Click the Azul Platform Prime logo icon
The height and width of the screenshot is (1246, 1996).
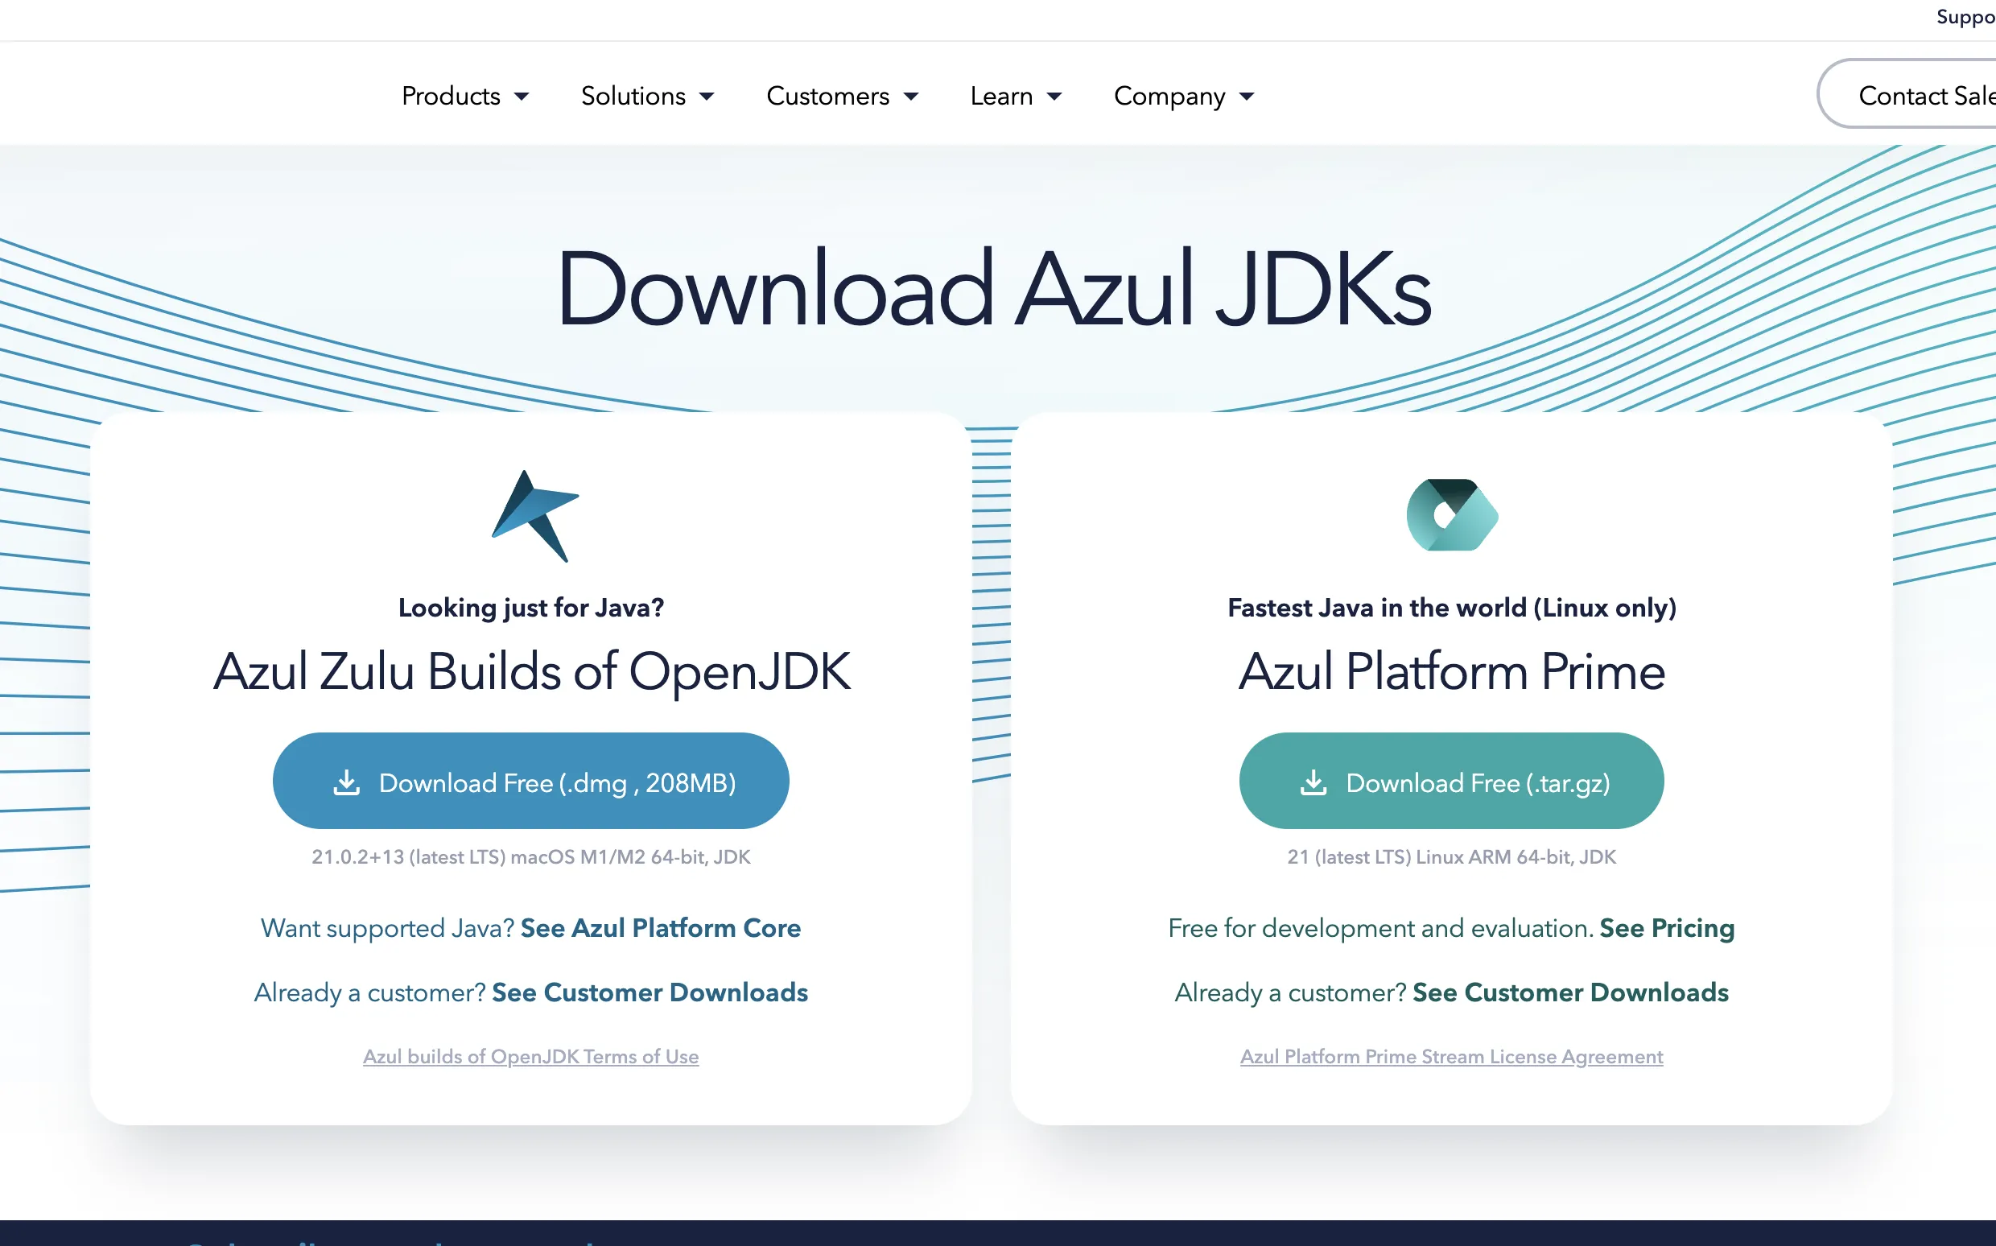click(1452, 515)
